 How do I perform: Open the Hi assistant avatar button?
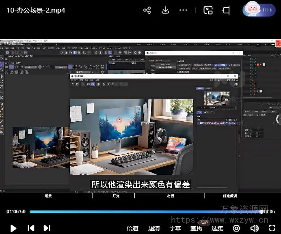point(258,10)
